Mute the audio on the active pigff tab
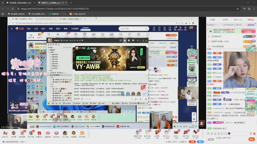 tap(63, 3)
